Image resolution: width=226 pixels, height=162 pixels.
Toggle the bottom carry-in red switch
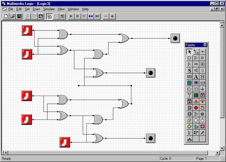(65, 142)
